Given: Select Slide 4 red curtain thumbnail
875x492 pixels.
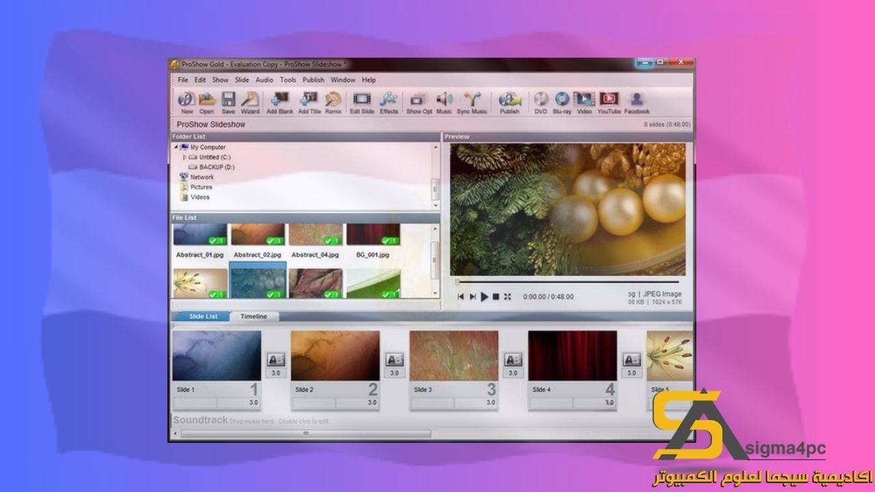Looking at the screenshot, I should 573,356.
